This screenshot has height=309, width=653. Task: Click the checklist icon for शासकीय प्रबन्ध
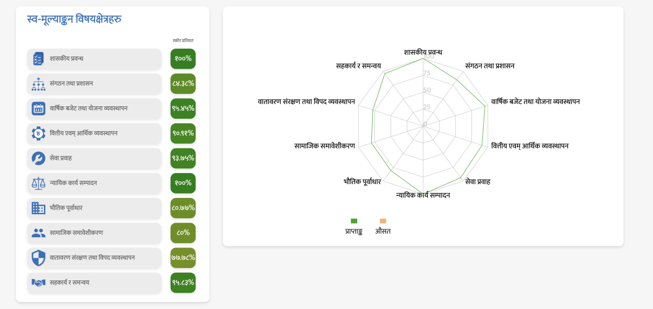38,59
